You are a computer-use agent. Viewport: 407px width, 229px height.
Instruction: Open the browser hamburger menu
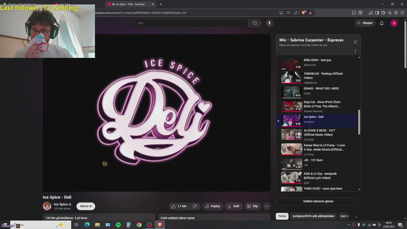(x=403, y=13)
